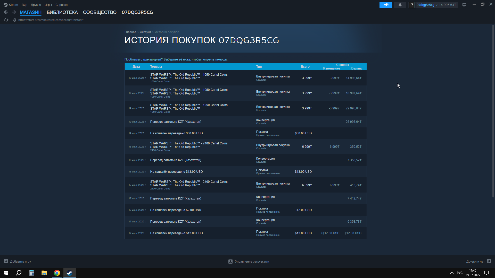Switch to СООБЩЕСТВО tab

100,12
